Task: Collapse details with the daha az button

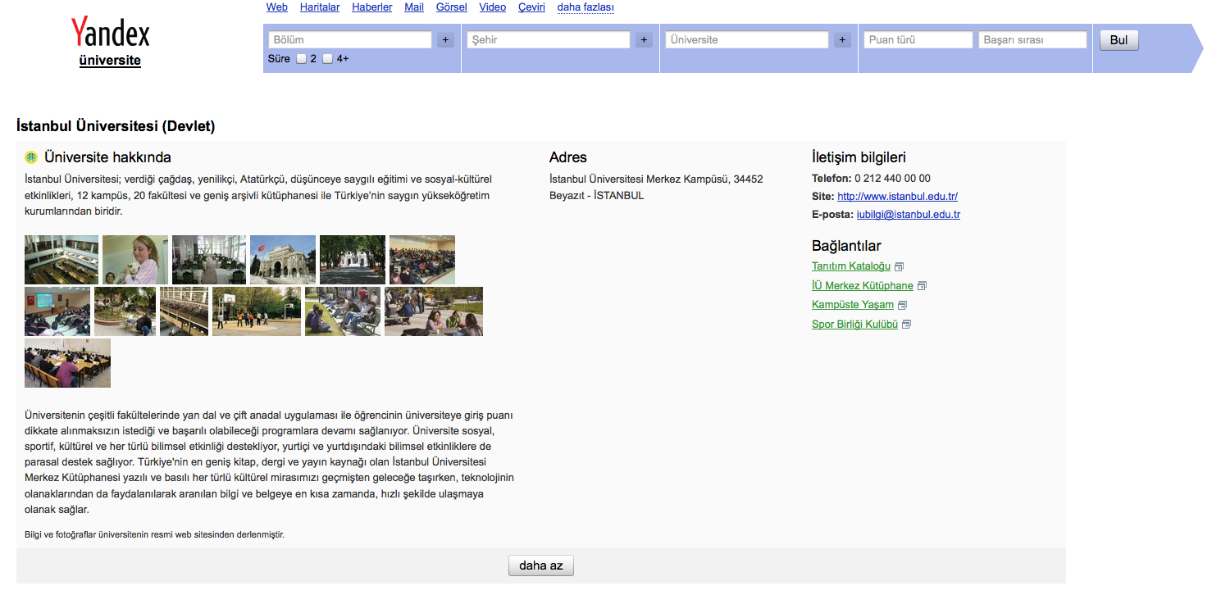Action: (x=541, y=565)
